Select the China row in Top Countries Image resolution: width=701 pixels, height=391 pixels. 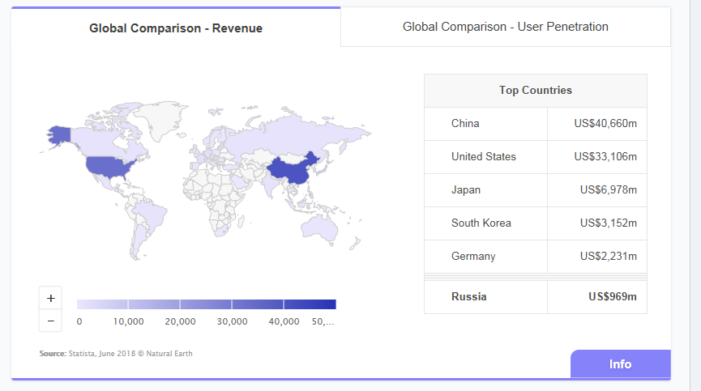point(535,124)
